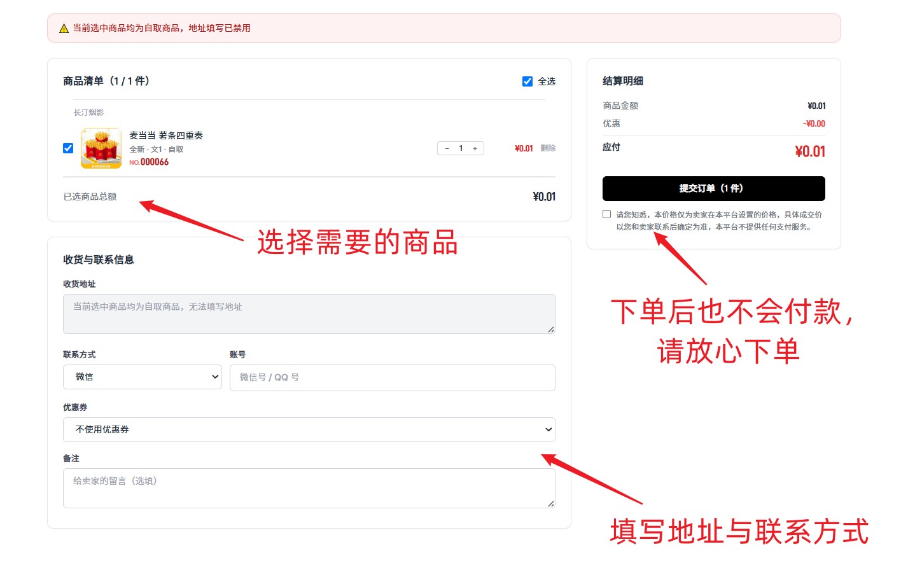Image resolution: width=901 pixels, height=570 pixels.
Task: Tick the price disclaimer agreement checkbox
Action: [x=606, y=214]
